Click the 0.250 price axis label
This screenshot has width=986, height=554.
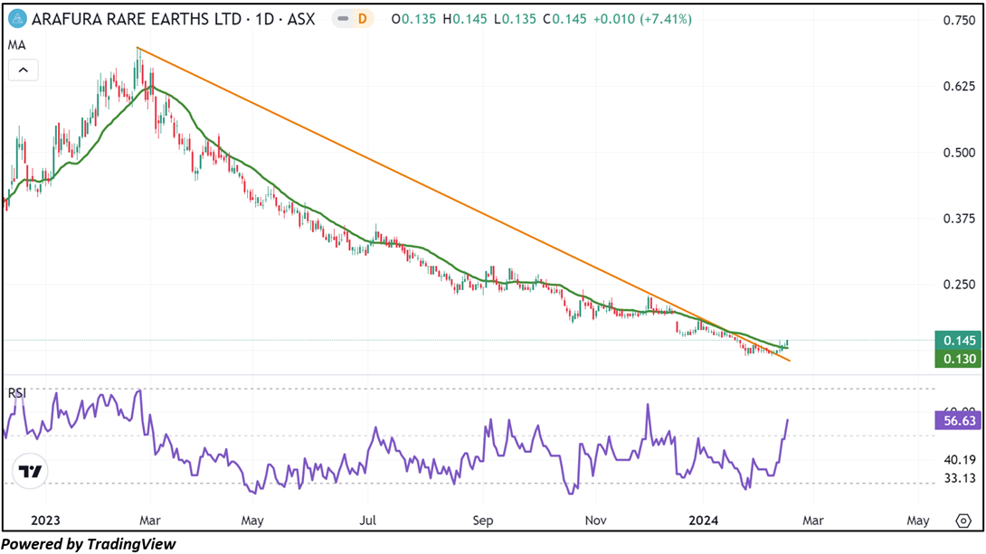pos(960,285)
